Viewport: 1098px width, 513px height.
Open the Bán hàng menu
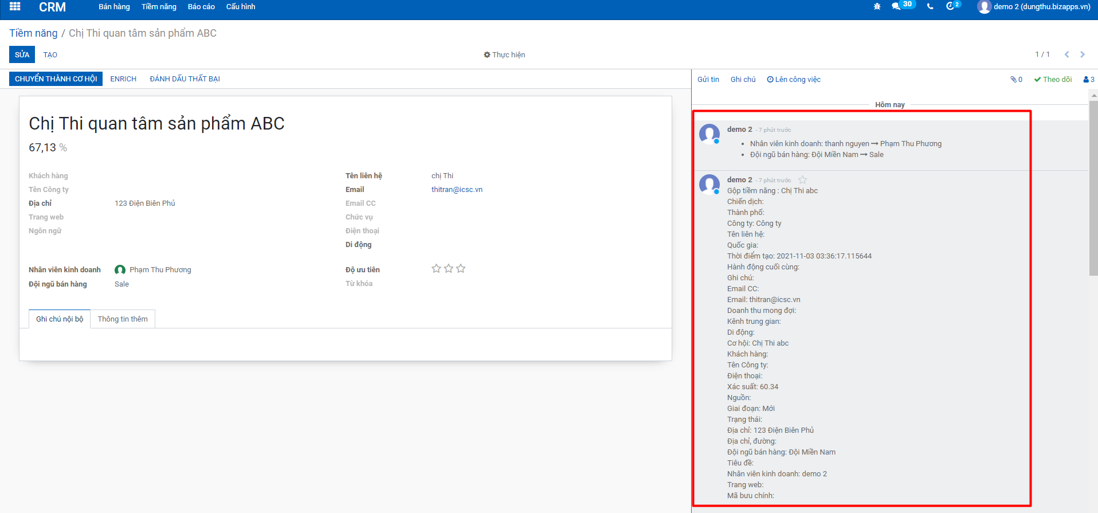(114, 7)
